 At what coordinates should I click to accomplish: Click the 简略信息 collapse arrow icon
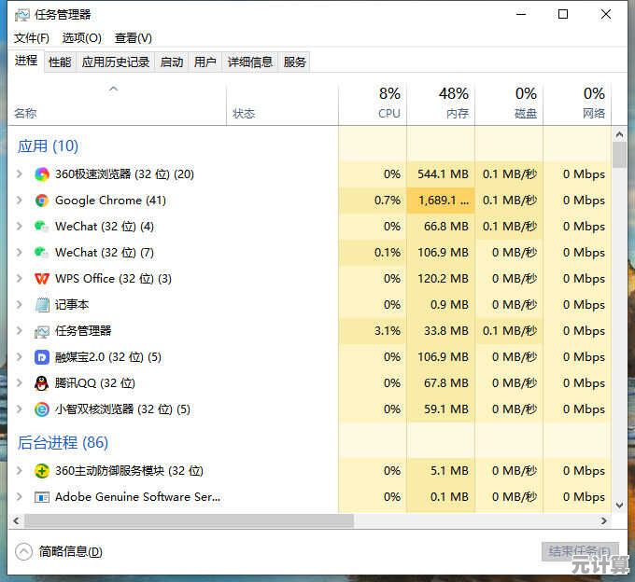click(23, 551)
